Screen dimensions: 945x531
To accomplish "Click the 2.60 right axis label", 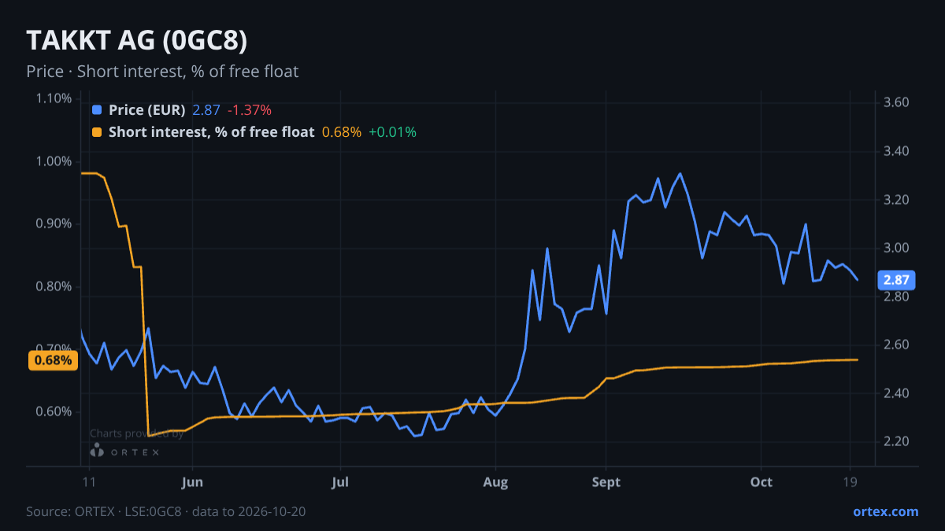I will [x=897, y=345].
